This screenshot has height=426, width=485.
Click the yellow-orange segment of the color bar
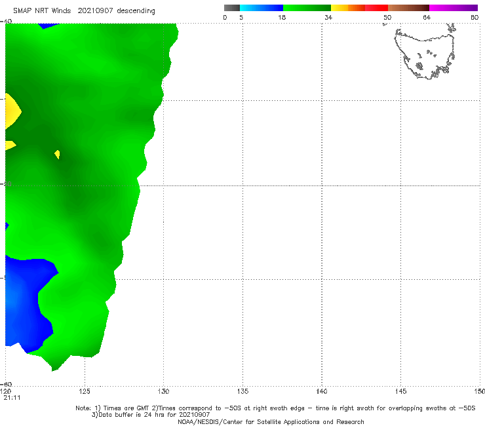(347, 8)
